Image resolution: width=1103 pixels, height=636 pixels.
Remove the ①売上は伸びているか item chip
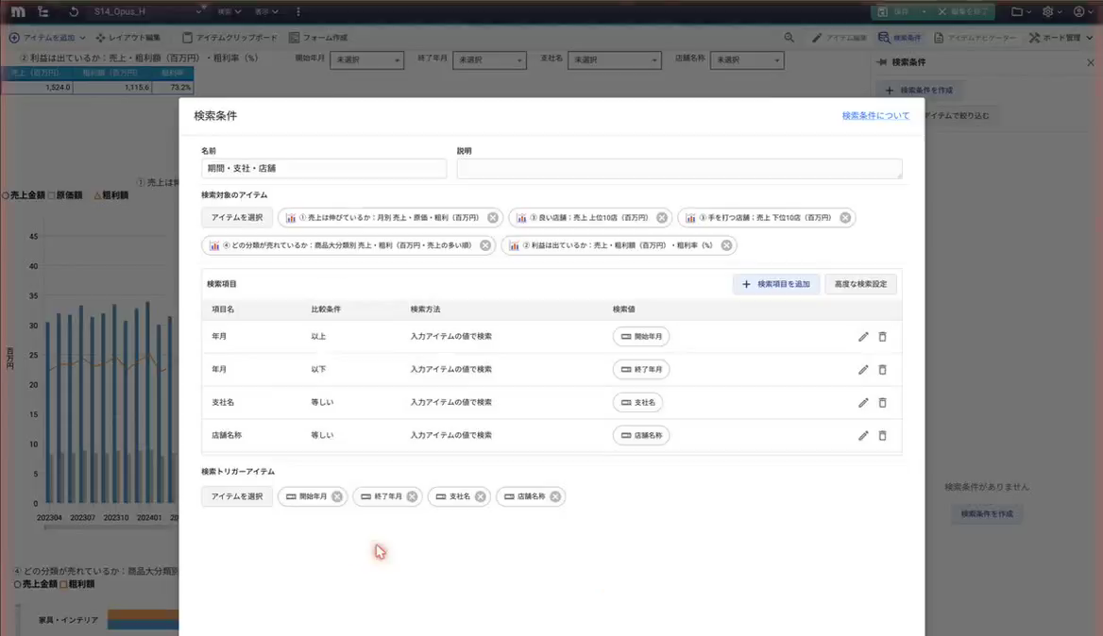click(x=492, y=218)
